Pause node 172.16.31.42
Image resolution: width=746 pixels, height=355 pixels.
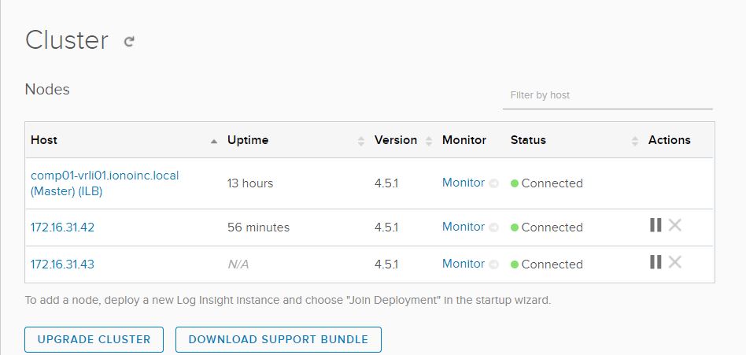[656, 226]
